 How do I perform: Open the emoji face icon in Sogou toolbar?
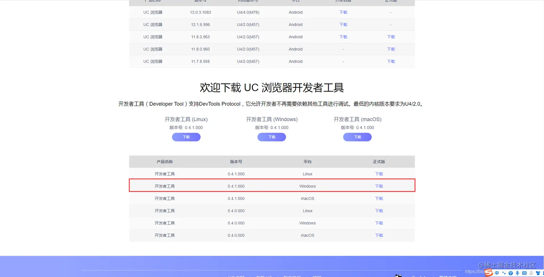click(511, 273)
